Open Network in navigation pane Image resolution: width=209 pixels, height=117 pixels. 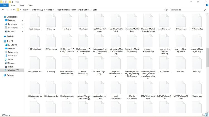tap(10, 75)
